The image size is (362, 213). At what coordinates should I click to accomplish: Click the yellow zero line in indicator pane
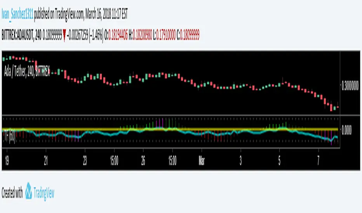(x=170, y=129)
